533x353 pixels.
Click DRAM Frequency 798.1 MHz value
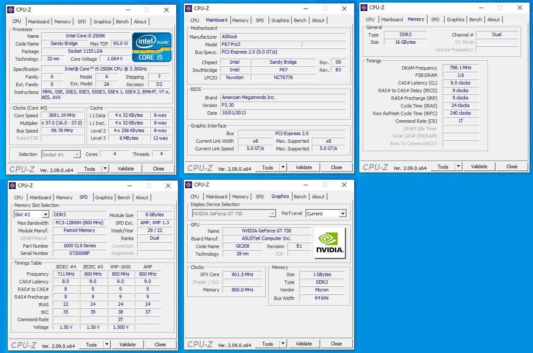click(460, 68)
